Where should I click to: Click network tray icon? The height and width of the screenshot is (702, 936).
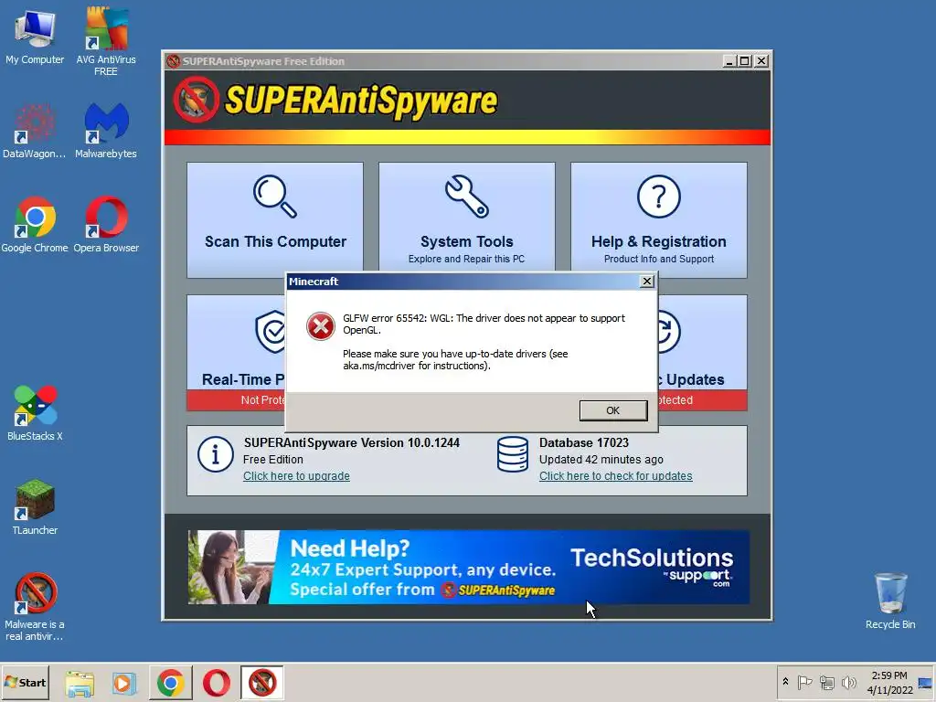pyautogui.click(x=826, y=682)
